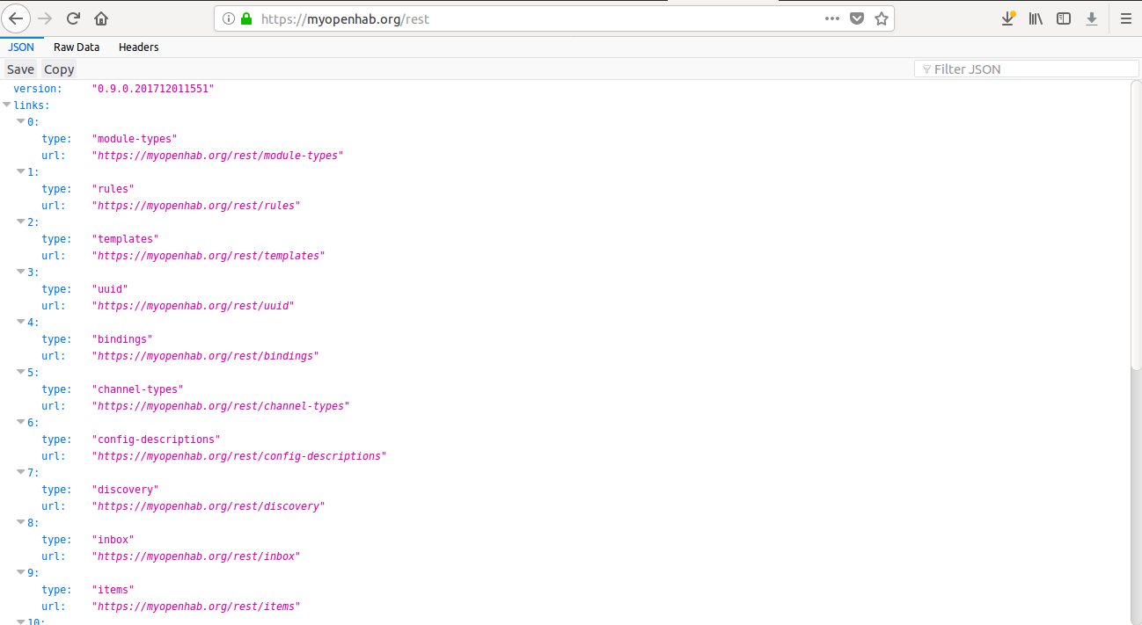The image size is (1142, 625).
Task: Open the rest/items URL
Action: click(196, 607)
